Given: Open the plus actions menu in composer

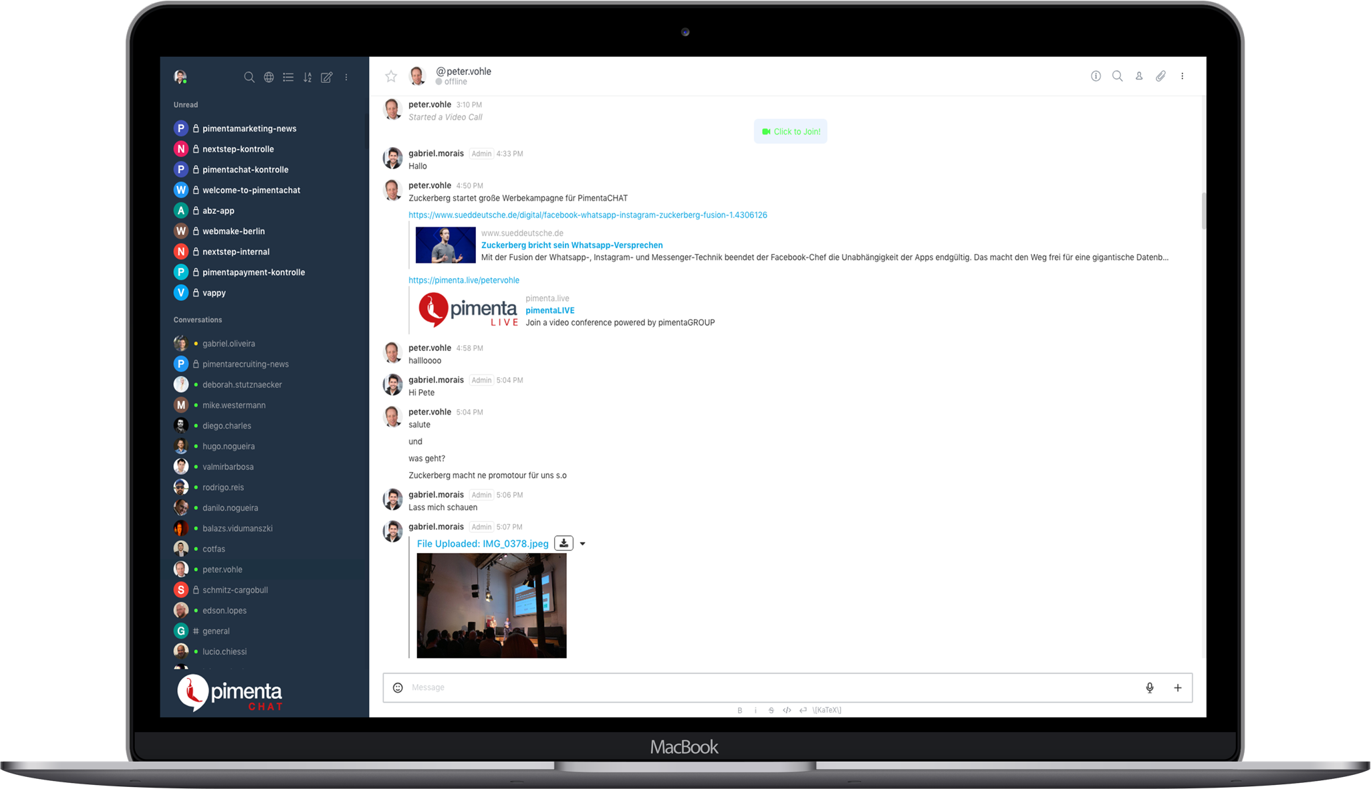Looking at the screenshot, I should point(1178,687).
